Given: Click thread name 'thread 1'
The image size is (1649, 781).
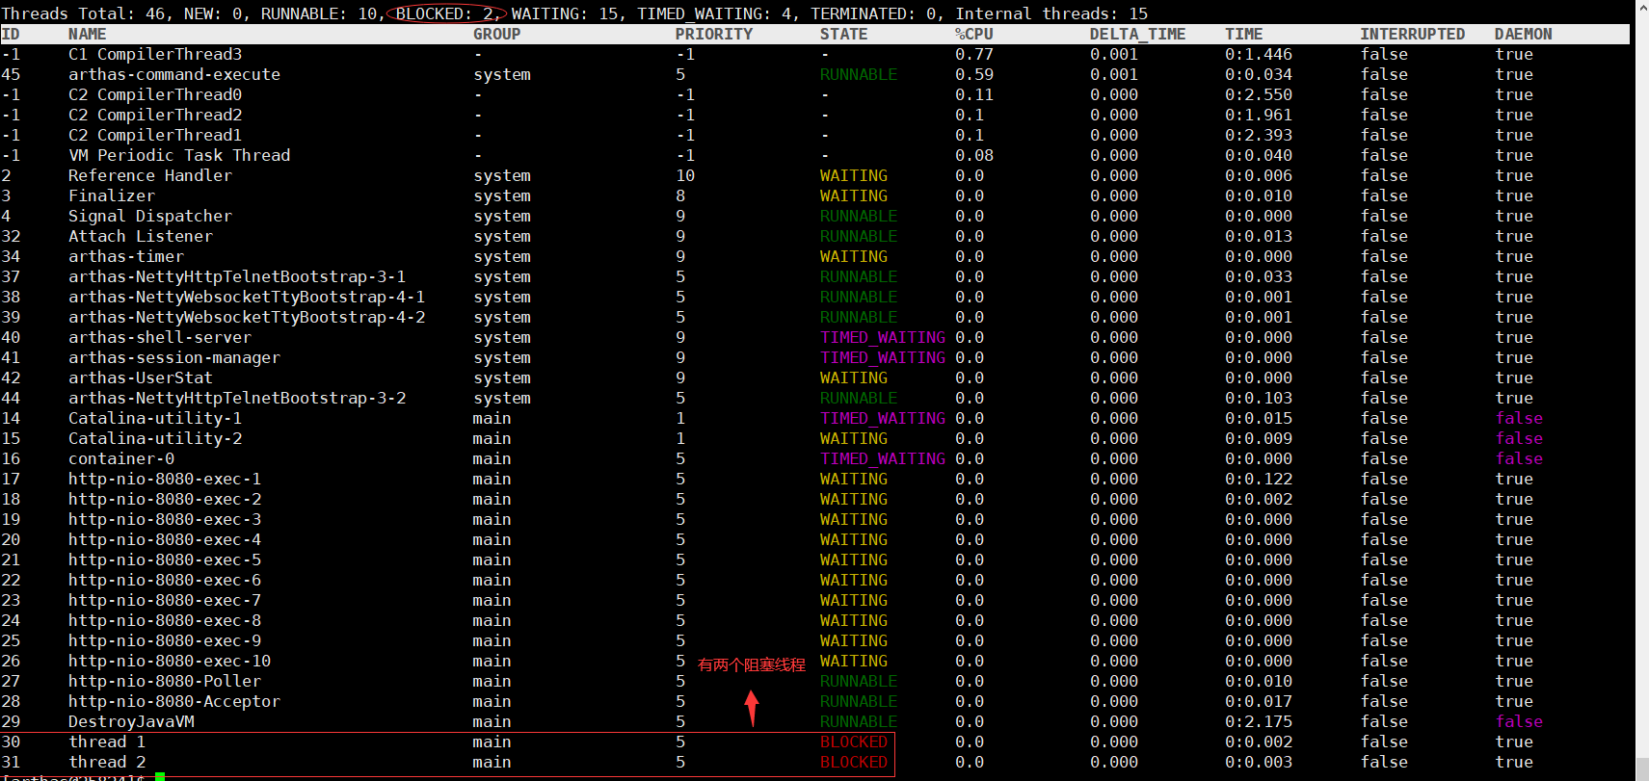Looking at the screenshot, I should [107, 742].
